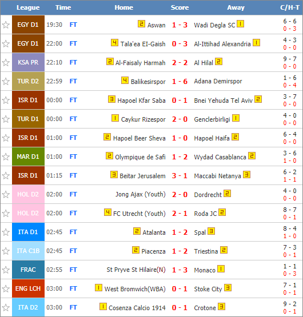Open the KSA PR league badge
The image size is (303, 317).
(28, 62)
